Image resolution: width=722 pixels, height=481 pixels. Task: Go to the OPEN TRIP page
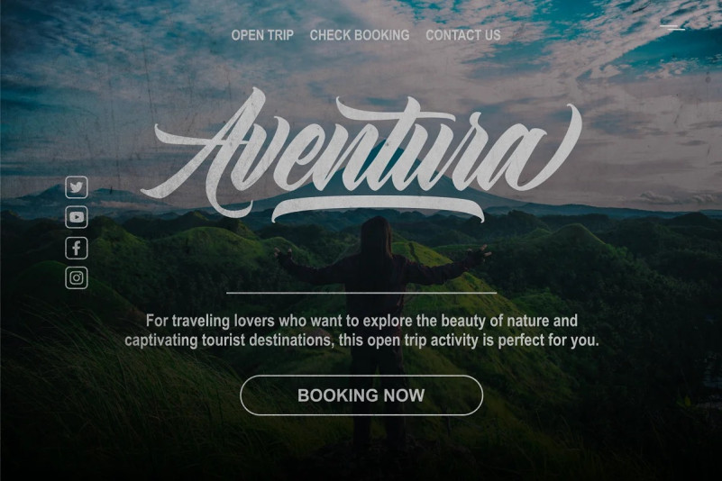(262, 35)
